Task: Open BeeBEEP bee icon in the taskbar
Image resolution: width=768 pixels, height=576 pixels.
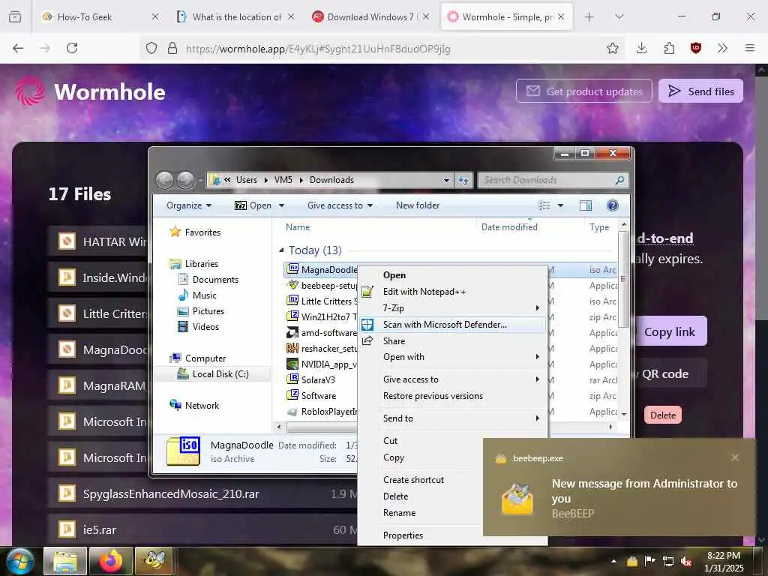Action: pos(154,561)
